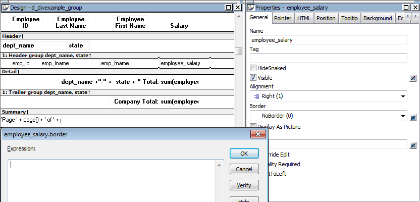Screen dimensions: 420x202
Task: Enable the HideSnaked checkbox
Action: coord(253,68)
